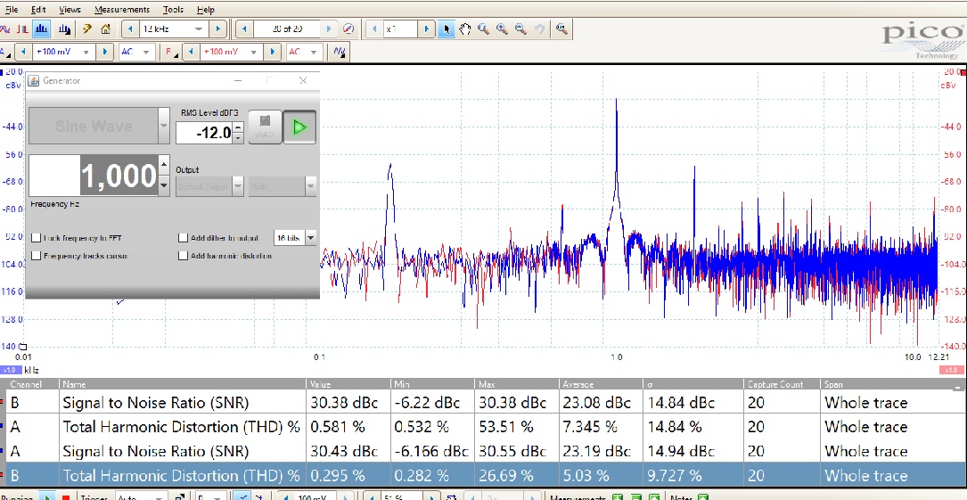This screenshot has width=967, height=500.
Task: Click the home icon in toolbar
Action: [x=105, y=29]
